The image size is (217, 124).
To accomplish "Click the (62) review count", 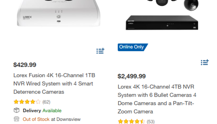I will [46, 102].
